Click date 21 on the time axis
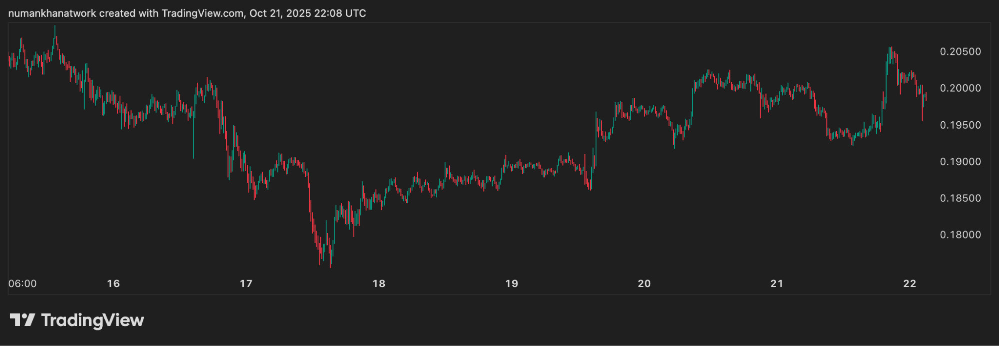Image resolution: width=999 pixels, height=346 pixels. click(x=776, y=284)
